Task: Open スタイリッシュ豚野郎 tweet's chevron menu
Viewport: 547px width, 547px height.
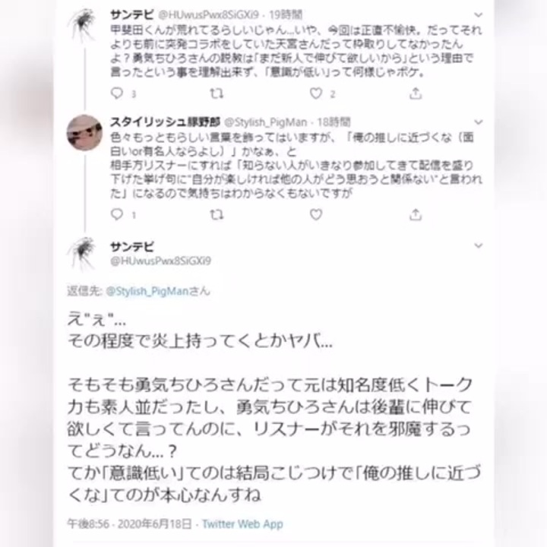Action: coord(479,122)
